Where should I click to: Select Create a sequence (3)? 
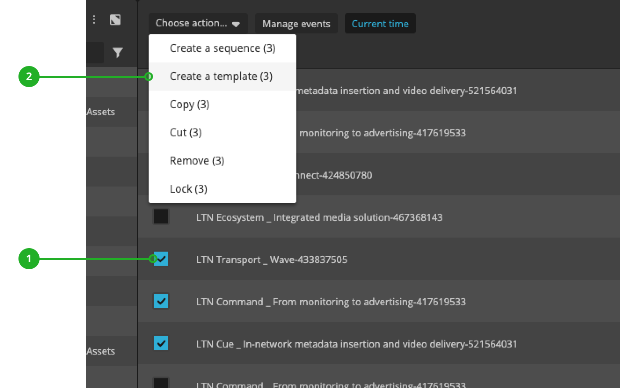click(x=222, y=48)
